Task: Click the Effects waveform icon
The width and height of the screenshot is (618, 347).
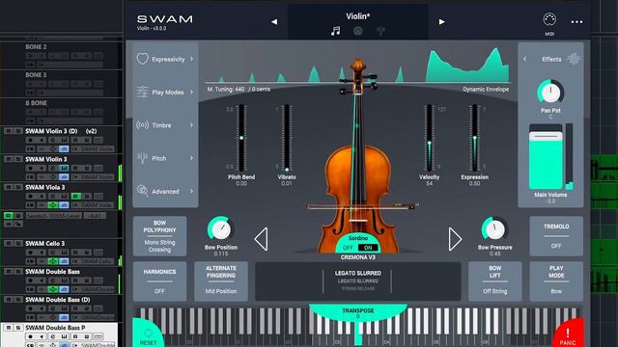Action: click(x=574, y=59)
